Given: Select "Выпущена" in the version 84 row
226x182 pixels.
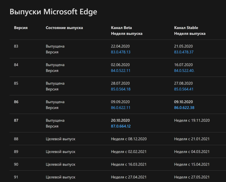Looking at the screenshot, I should click(55, 65).
